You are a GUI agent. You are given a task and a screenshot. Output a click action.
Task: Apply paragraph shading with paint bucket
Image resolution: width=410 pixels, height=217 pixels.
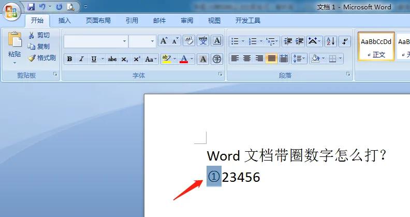315,59
